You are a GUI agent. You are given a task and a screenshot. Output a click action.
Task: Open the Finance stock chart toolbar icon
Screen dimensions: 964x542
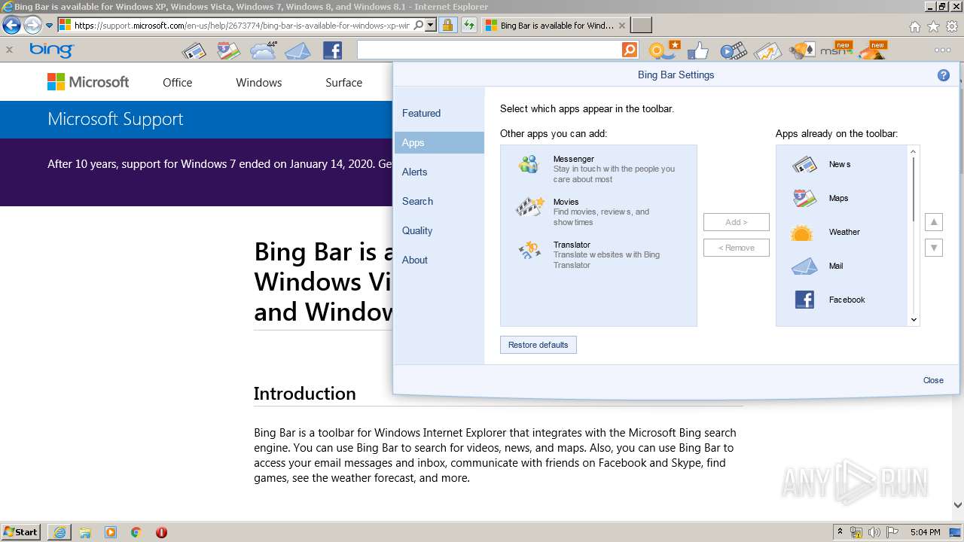(x=767, y=50)
